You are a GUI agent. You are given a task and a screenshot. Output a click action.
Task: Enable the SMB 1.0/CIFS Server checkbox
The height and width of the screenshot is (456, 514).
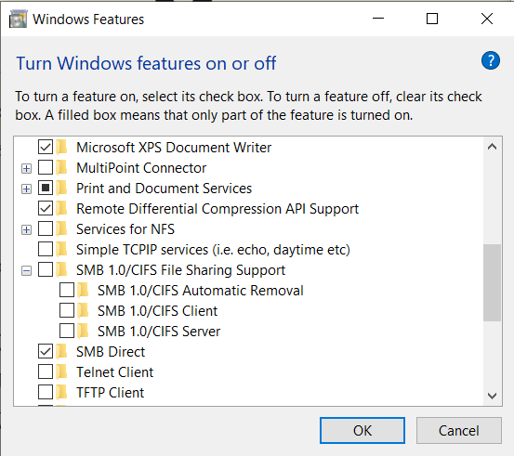point(67,331)
